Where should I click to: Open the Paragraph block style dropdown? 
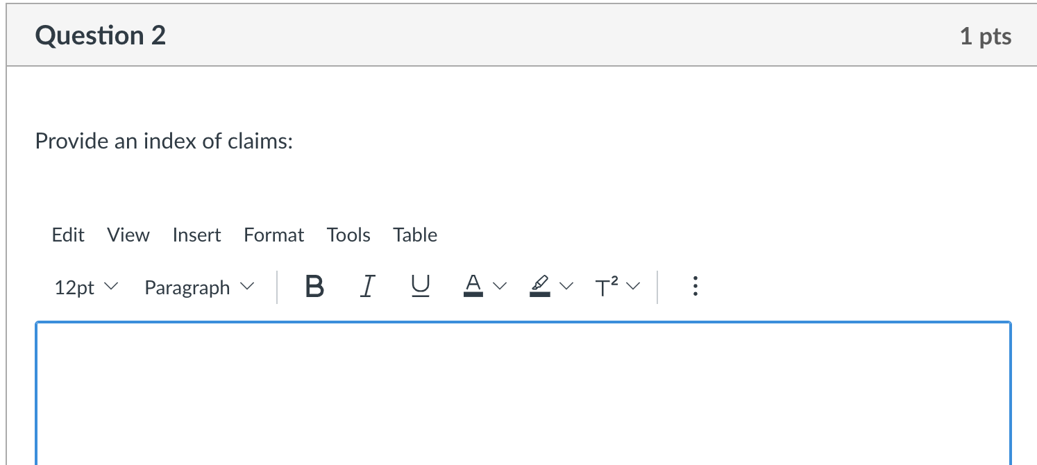[199, 287]
